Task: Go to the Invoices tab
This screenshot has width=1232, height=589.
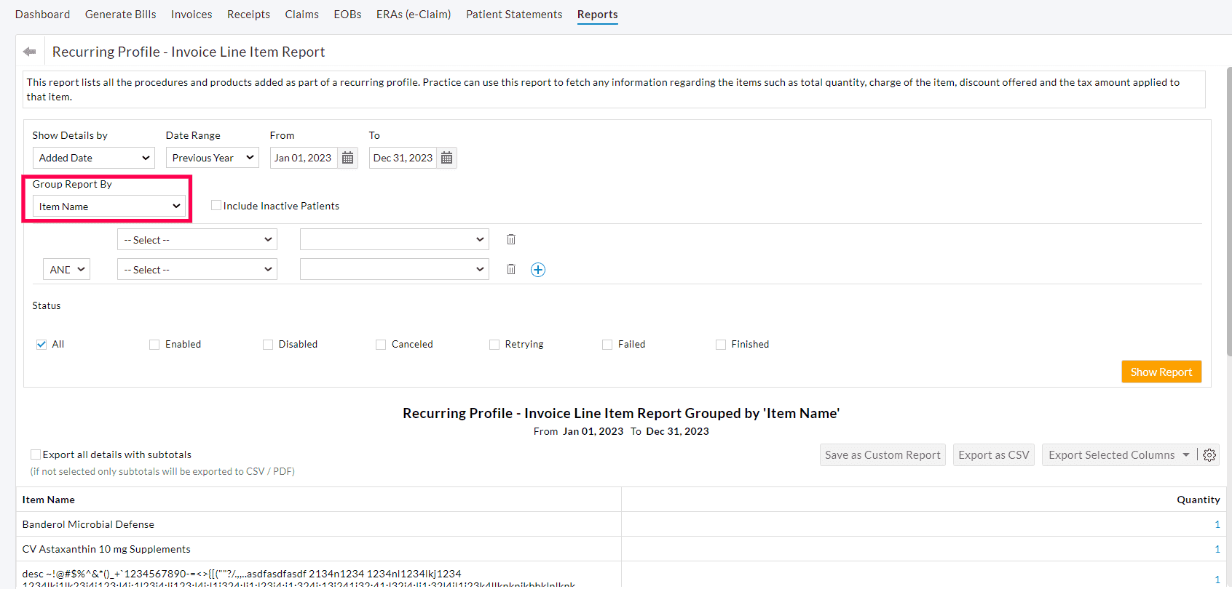Action: click(191, 15)
